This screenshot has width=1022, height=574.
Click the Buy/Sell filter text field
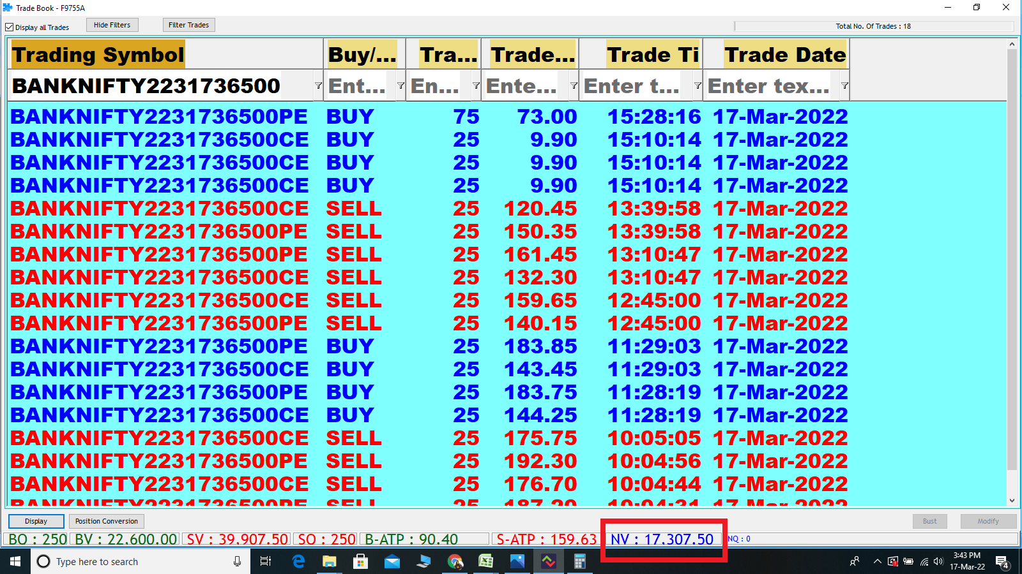tap(360, 85)
